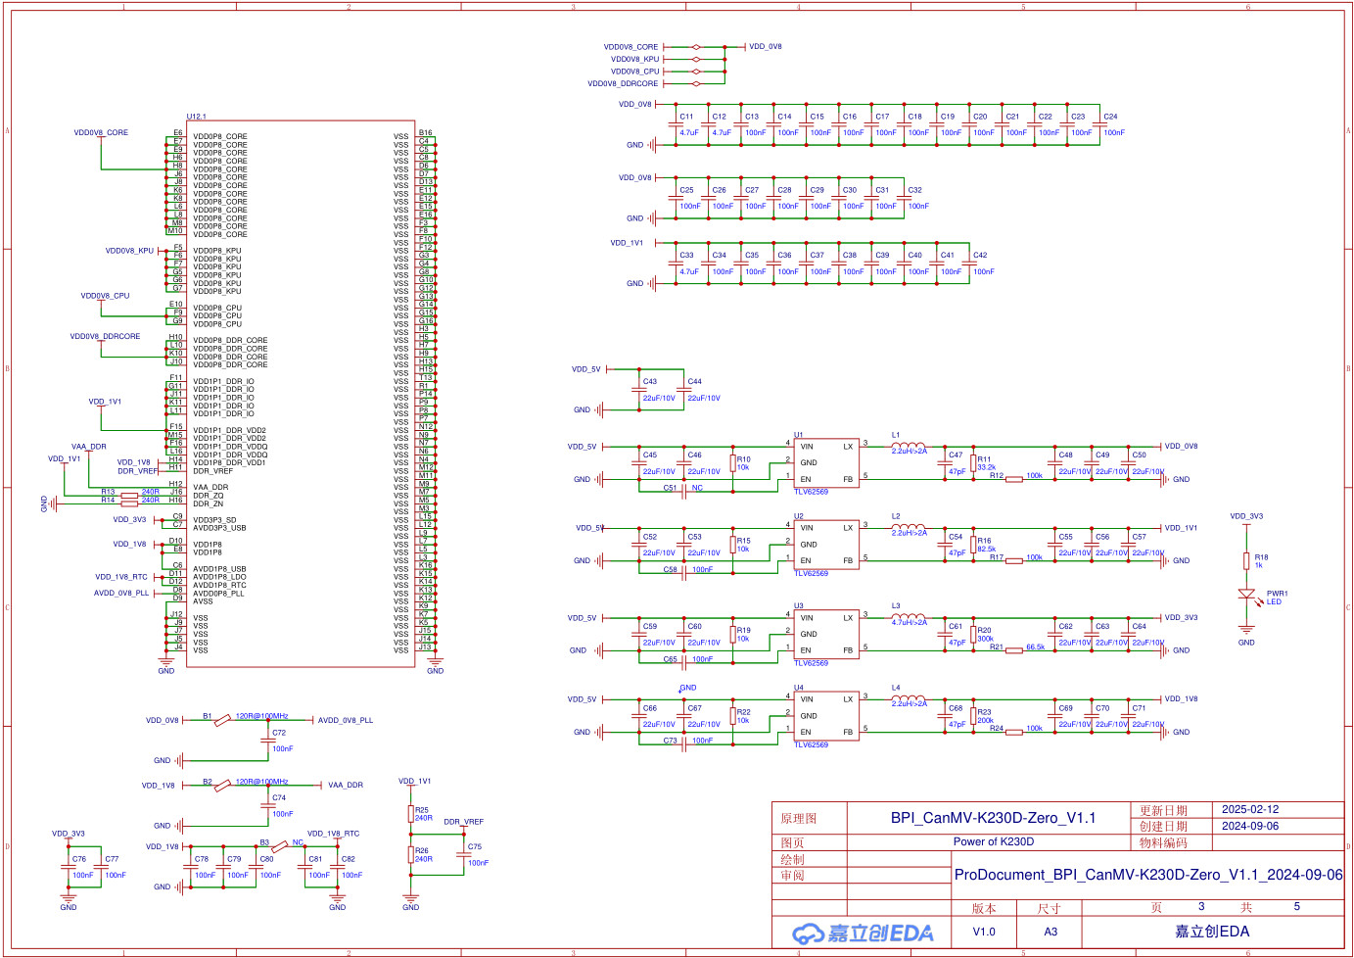
Task: Click the C43 capacitor label
Action: pos(650,382)
